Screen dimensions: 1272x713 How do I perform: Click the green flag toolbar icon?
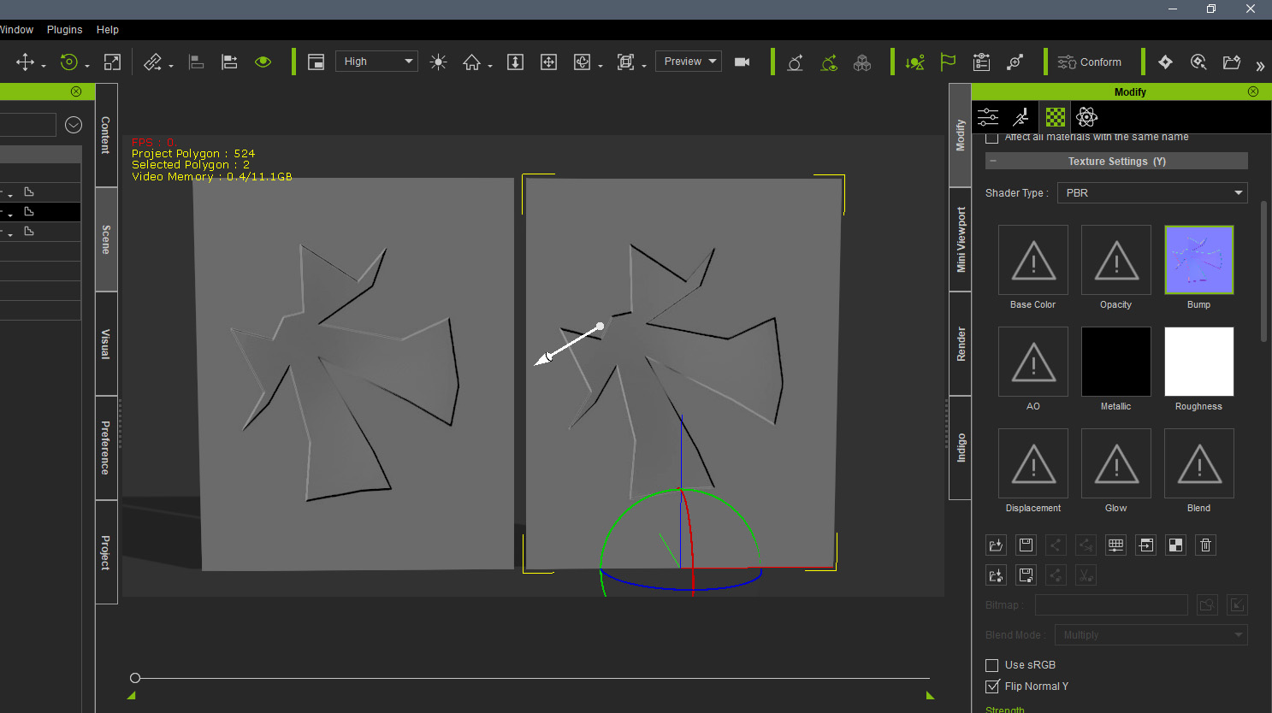coord(948,62)
